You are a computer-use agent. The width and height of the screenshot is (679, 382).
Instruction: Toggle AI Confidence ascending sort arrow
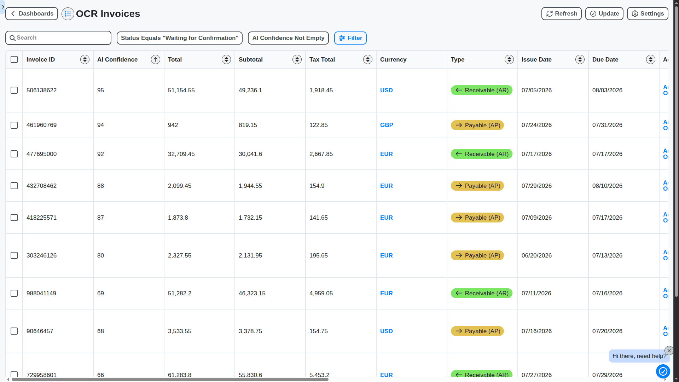pyautogui.click(x=156, y=59)
